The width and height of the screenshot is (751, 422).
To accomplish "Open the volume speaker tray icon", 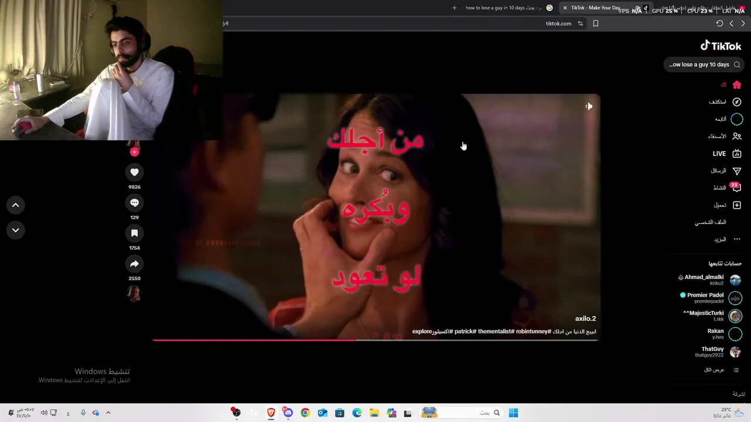I will point(44,413).
